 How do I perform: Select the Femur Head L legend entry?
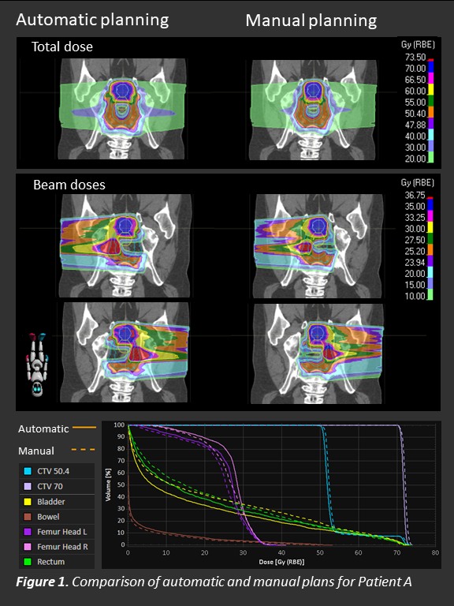[x=57, y=532]
